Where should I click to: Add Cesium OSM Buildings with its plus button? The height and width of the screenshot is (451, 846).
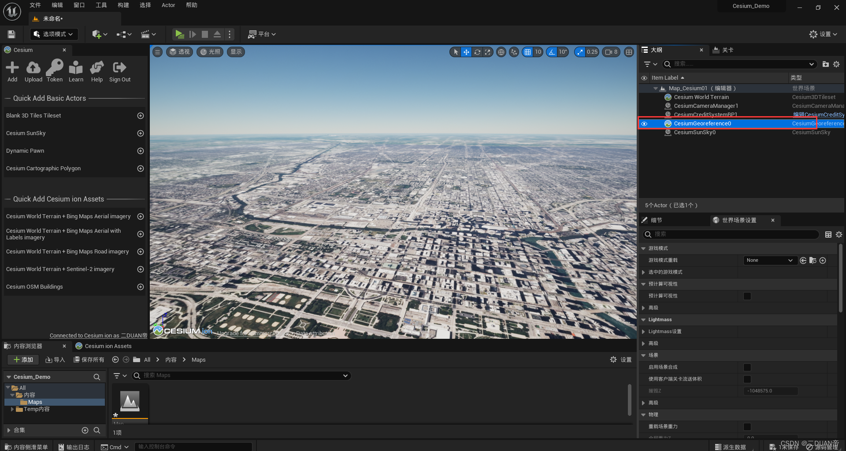[x=140, y=287]
